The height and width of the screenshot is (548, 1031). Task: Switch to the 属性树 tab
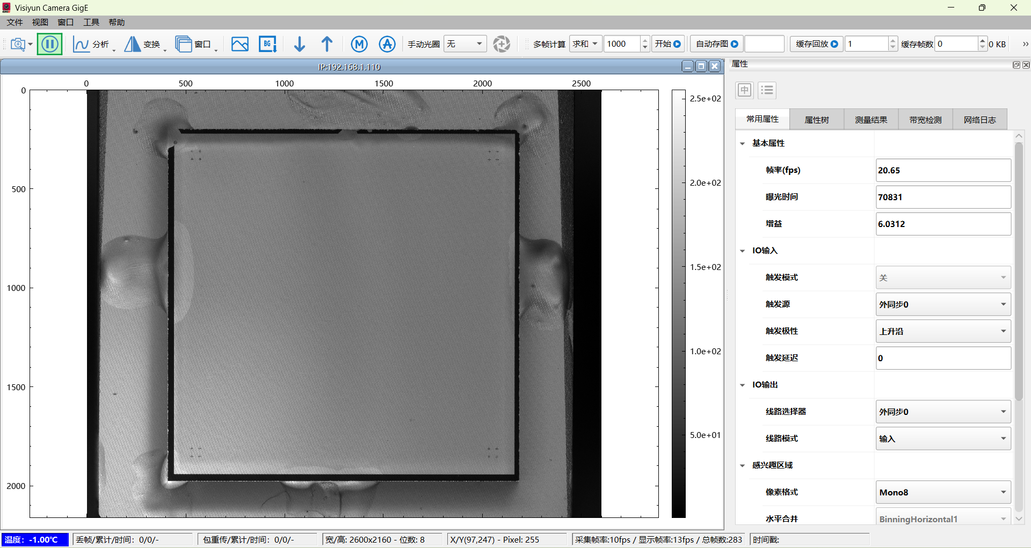pyautogui.click(x=817, y=120)
